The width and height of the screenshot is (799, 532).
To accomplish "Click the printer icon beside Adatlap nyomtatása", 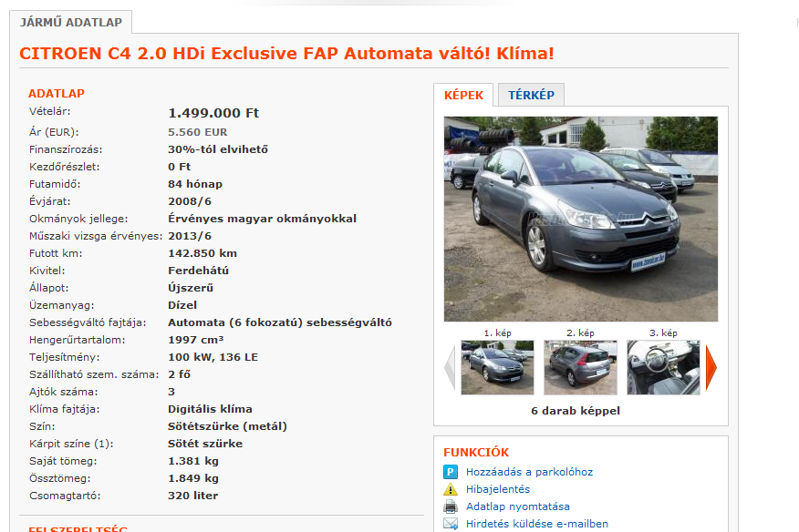I will pyautogui.click(x=451, y=506).
